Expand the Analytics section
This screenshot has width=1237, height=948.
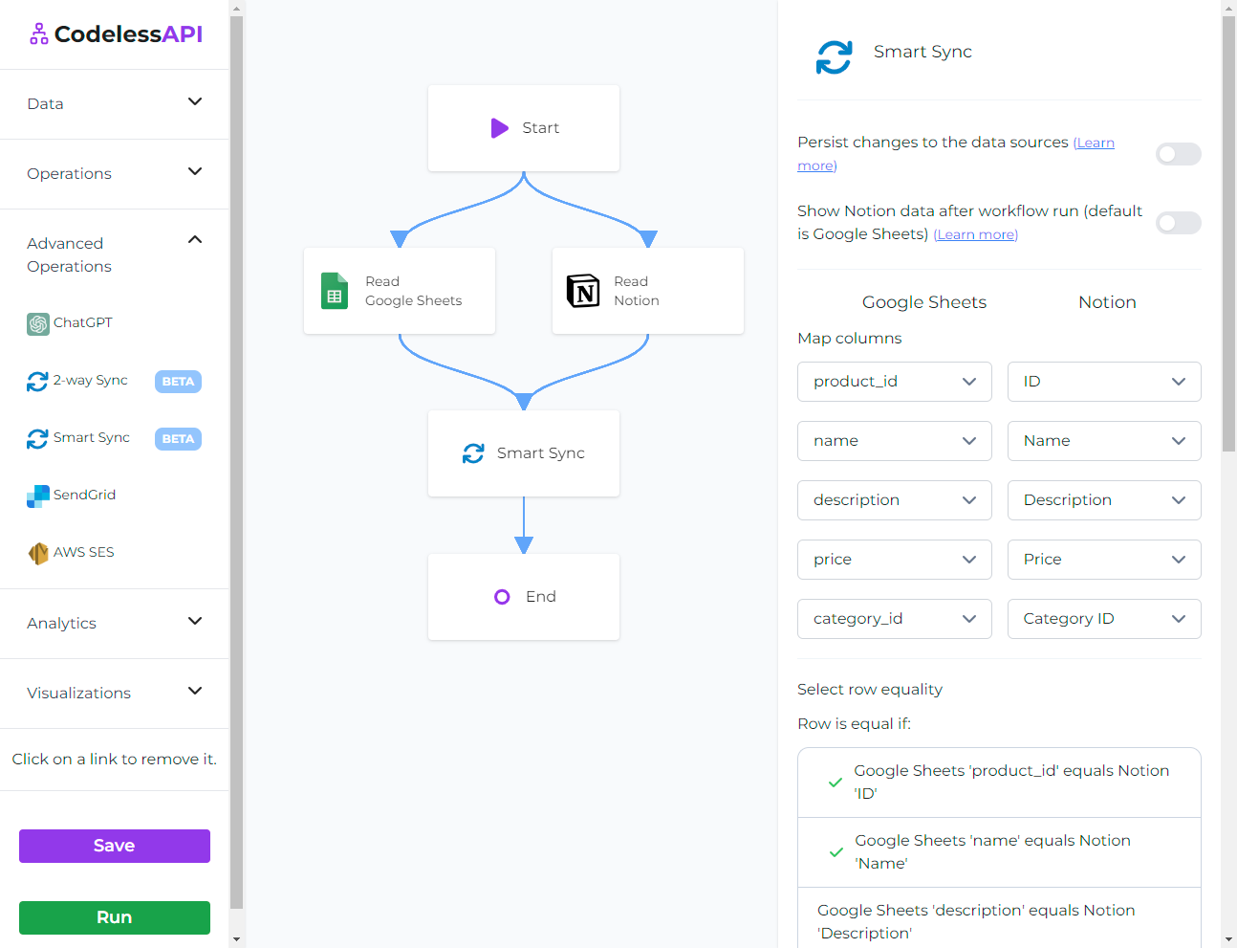coord(114,623)
